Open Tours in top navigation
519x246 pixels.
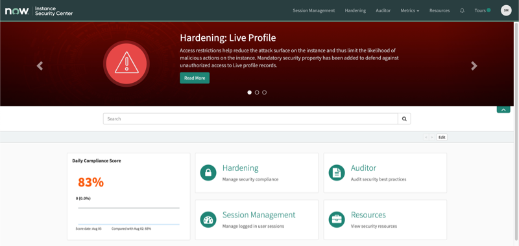coord(480,10)
